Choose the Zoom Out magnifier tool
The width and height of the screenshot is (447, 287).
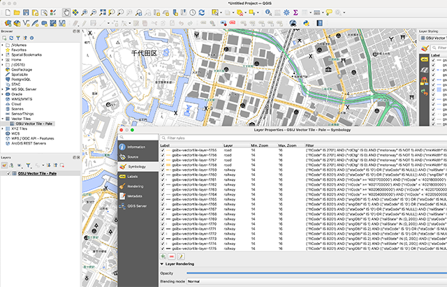(x=93, y=13)
